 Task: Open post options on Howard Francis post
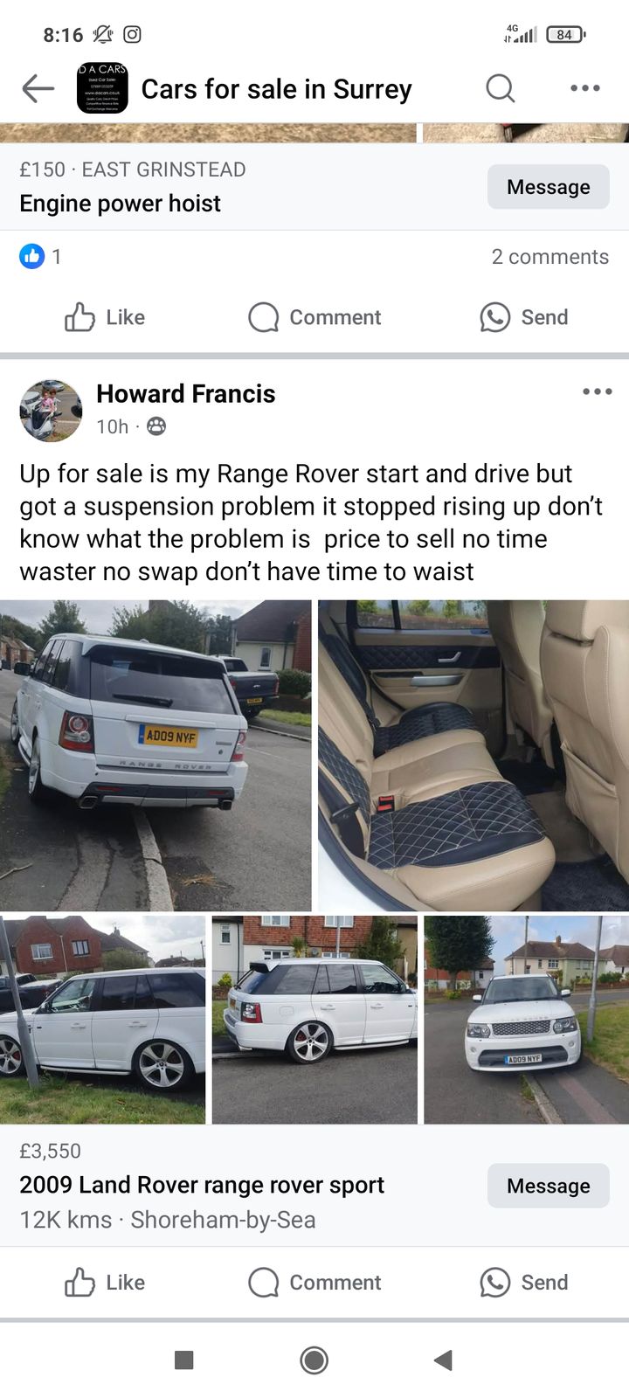pyautogui.click(x=597, y=391)
